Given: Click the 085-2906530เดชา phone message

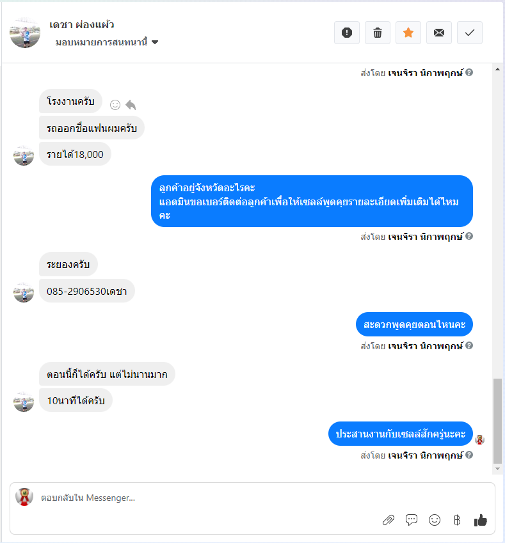Looking at the screenshot, I should coord(86,291).
